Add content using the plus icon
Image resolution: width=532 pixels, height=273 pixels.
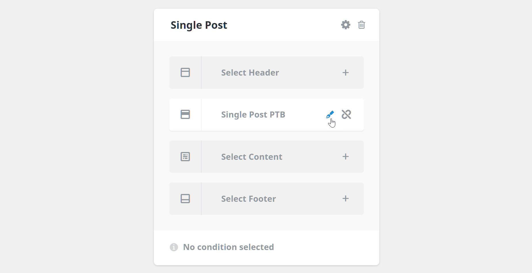coord(346,157)
